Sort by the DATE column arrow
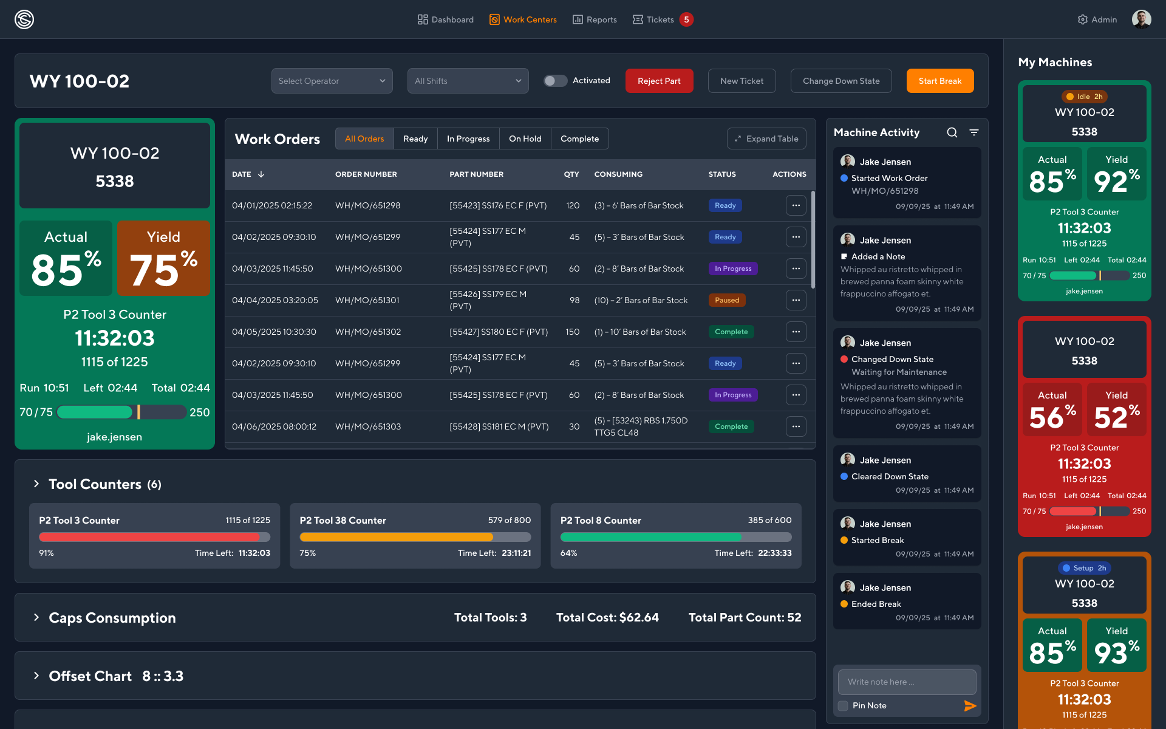Image resolution: width=1166 pixels, height=729 pixels. (x=261, y=174)
